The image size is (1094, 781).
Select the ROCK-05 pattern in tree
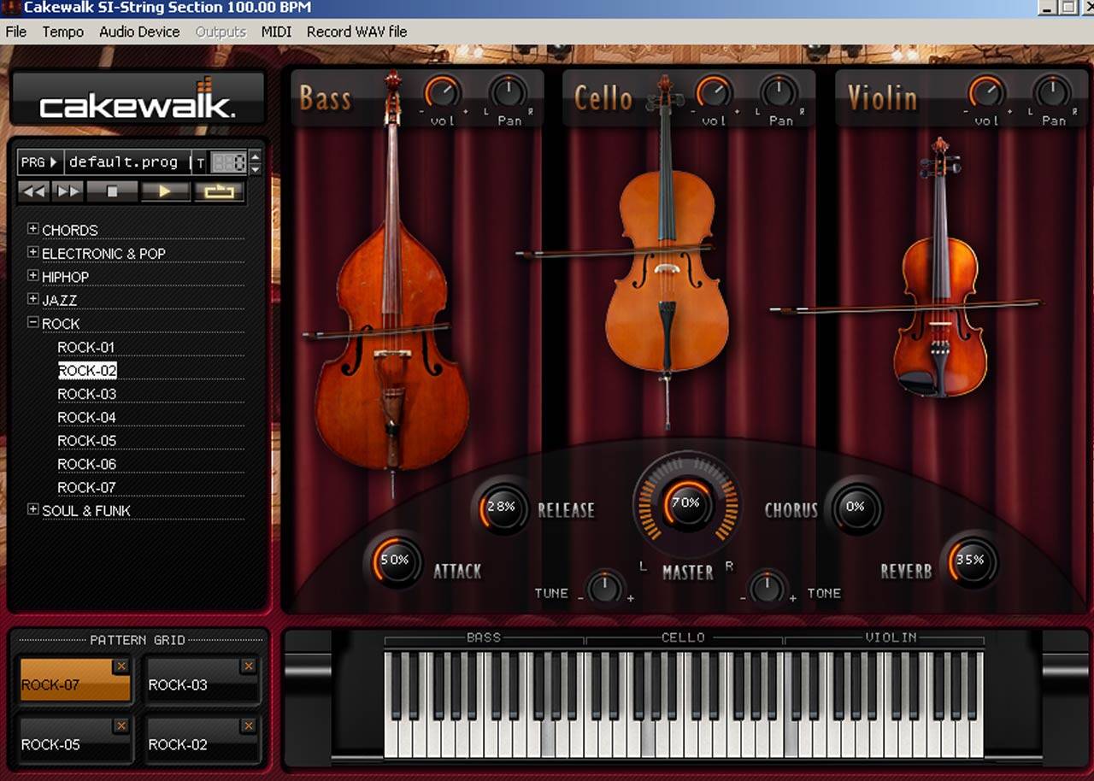click(87, 440)
